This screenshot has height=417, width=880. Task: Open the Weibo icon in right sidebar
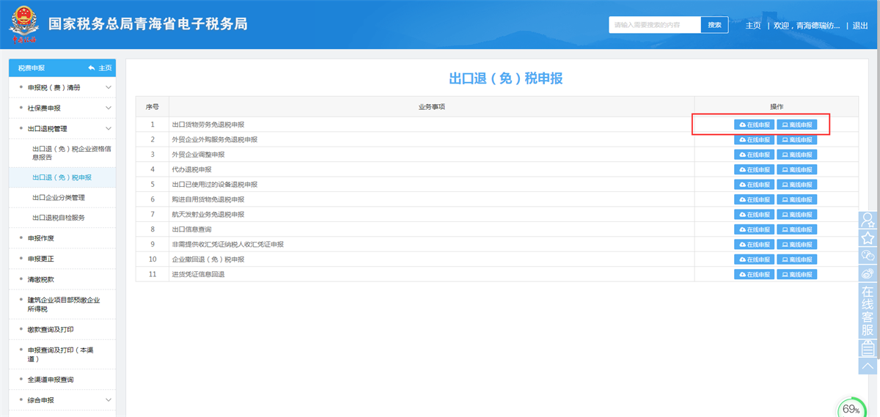point(868,273)
